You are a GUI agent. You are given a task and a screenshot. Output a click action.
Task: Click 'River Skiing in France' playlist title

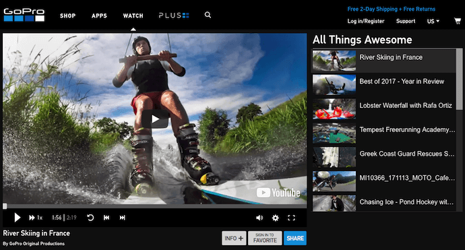point(391,57)
